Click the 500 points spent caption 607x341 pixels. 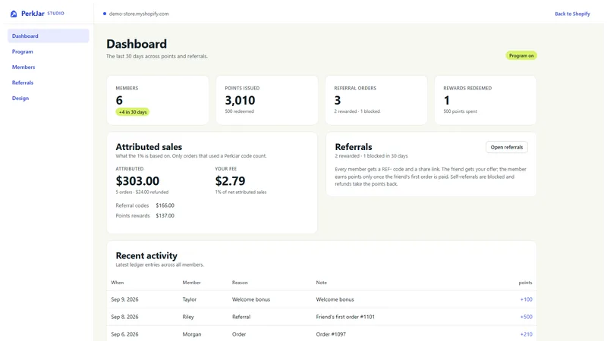click(x=460, y=111)
